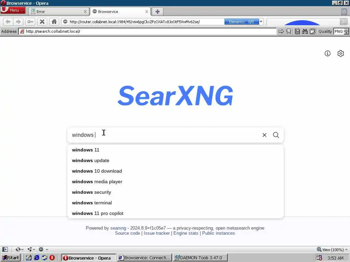Open the searxng link in footer

pyautogui.click(x=118, y=228)
